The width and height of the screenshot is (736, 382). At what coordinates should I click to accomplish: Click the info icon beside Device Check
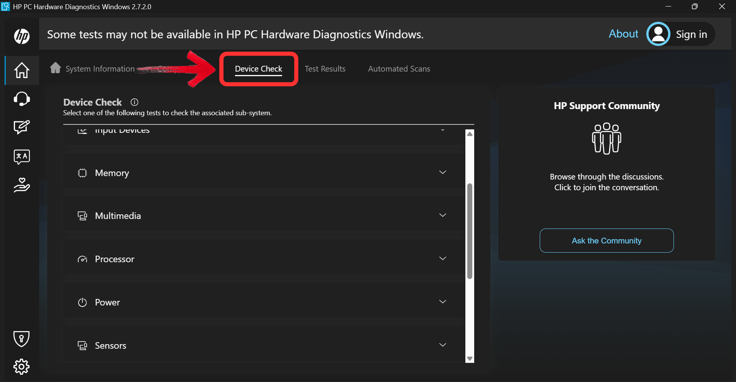pyautogui.click(x=134, y=102)
